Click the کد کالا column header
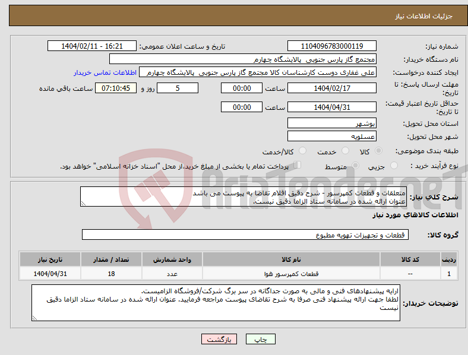 pyautogui.click(x=410, y=259)
